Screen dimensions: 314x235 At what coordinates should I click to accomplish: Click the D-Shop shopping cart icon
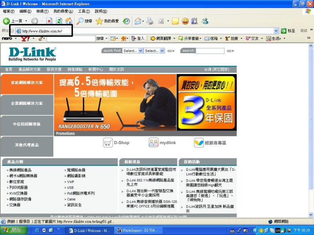[108, 143]
